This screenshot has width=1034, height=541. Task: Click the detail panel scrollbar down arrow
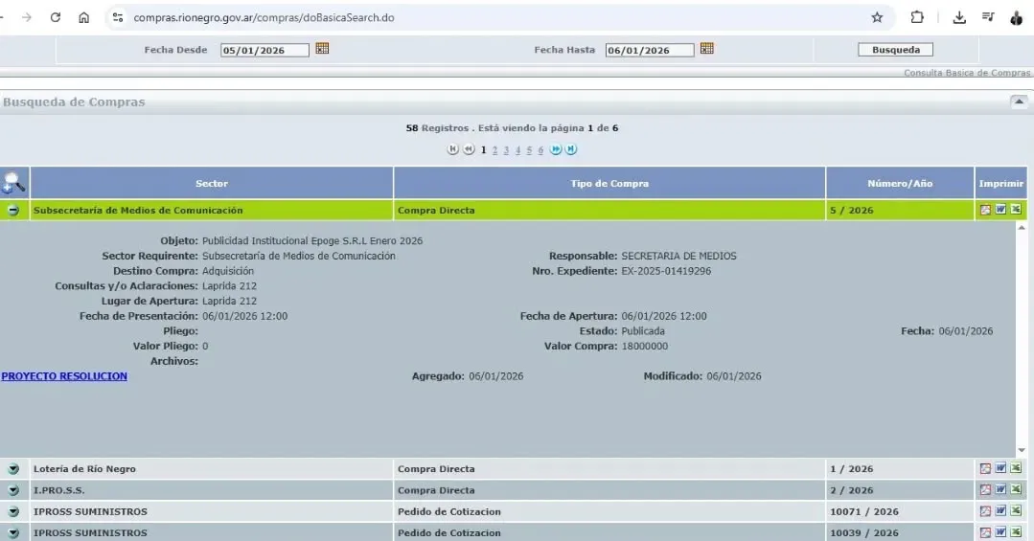click(x=1022, y=451)
